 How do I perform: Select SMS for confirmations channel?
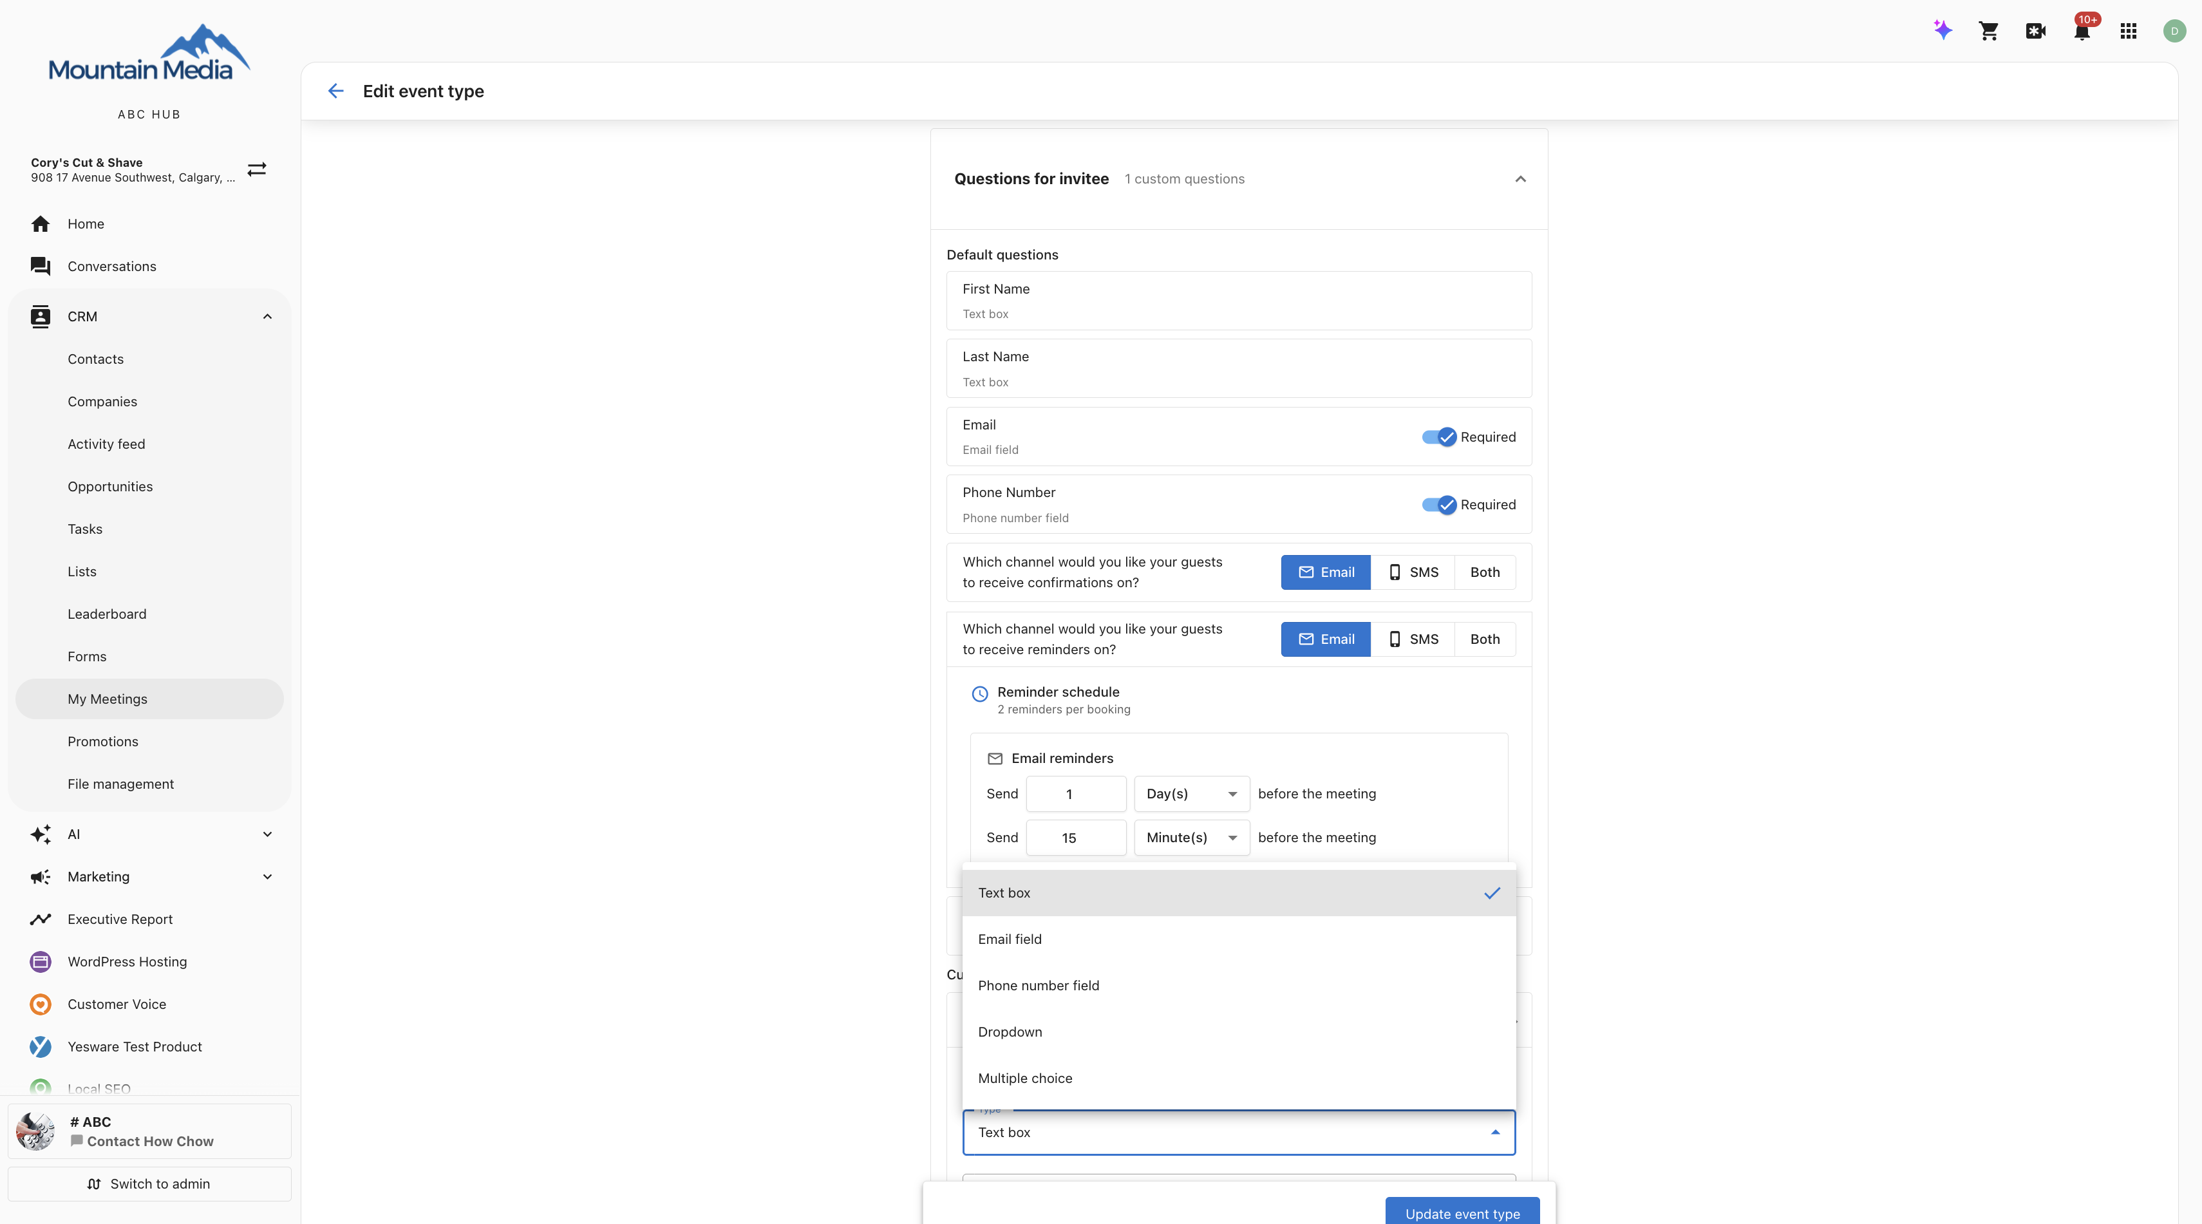coord(1413,572)
